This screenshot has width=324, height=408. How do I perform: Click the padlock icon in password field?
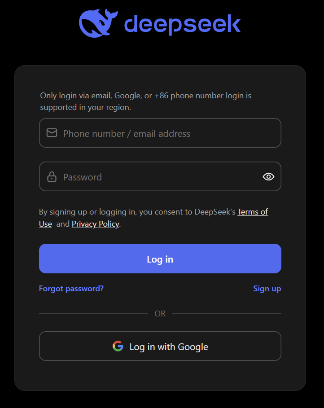[x=52, y=177]
